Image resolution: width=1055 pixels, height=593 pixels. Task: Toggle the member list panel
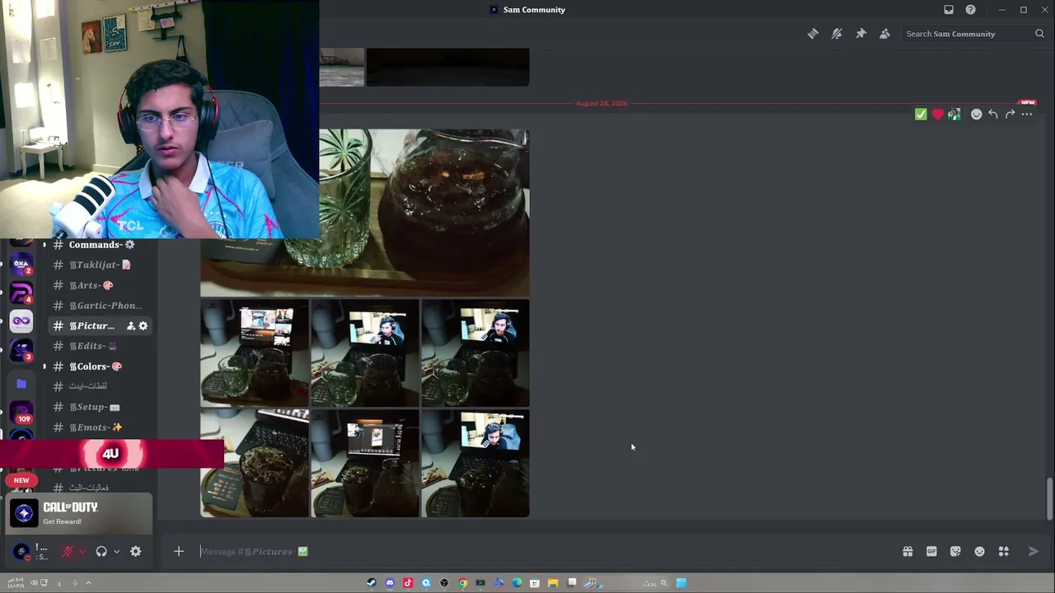coord(884,34)
